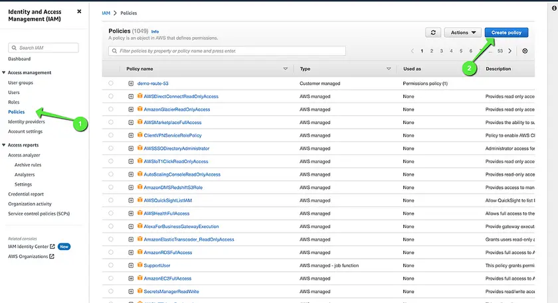
Task: Open IAM Identity Center external link icon
Action: pos(52,246)
